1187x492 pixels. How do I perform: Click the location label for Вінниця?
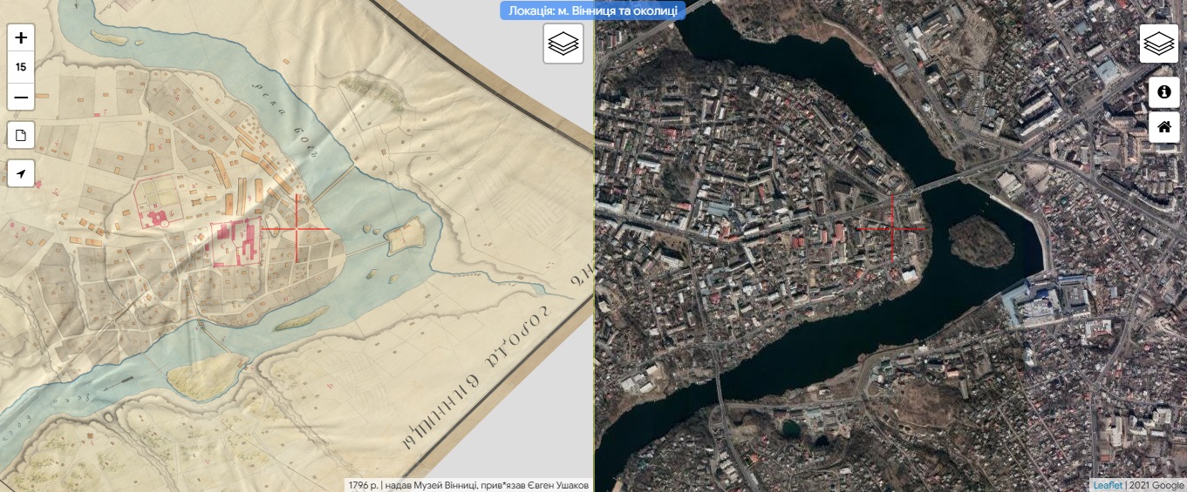593,10
